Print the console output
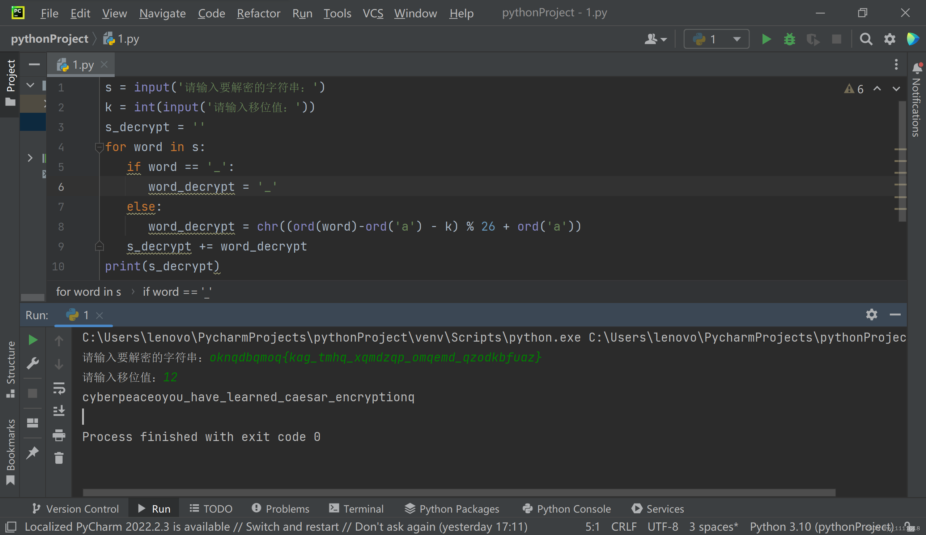926x535 pixels. pos(59,435)
